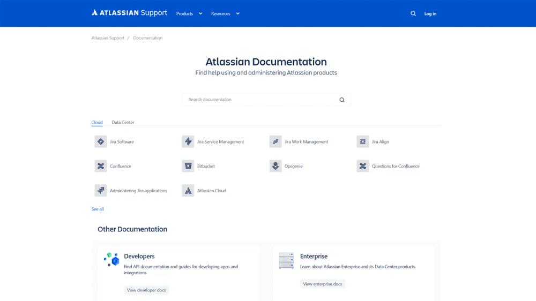Click the Bitbucket product icon

tap(188, 166)
